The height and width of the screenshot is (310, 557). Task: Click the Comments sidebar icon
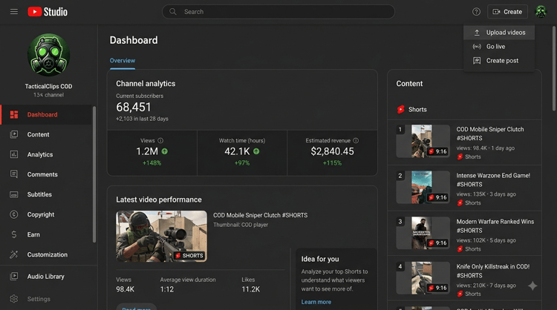[x=14, y=174]
